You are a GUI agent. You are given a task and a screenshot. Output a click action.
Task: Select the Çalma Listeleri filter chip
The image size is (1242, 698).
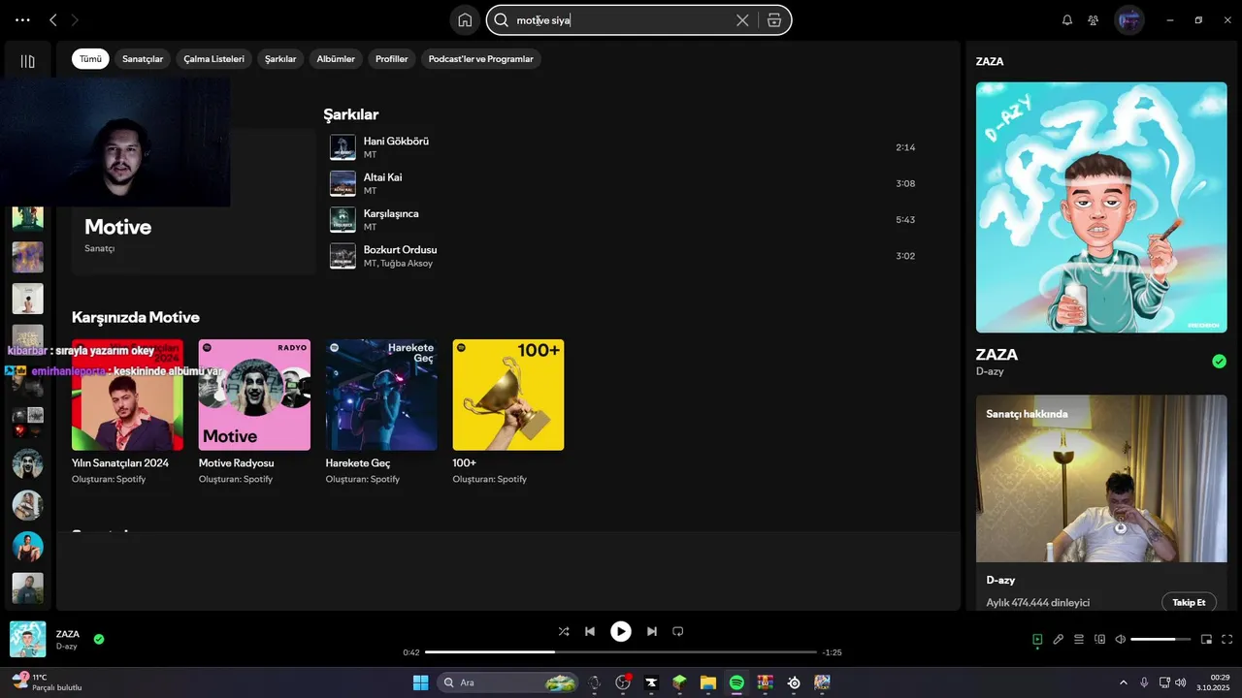(x=213, y=59)
